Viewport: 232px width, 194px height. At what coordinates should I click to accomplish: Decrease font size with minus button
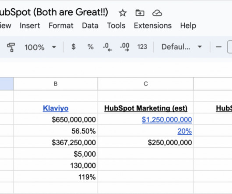pos(218,47)
